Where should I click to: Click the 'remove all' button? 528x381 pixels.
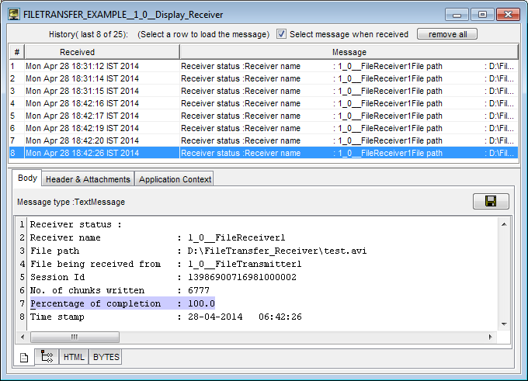446,34
